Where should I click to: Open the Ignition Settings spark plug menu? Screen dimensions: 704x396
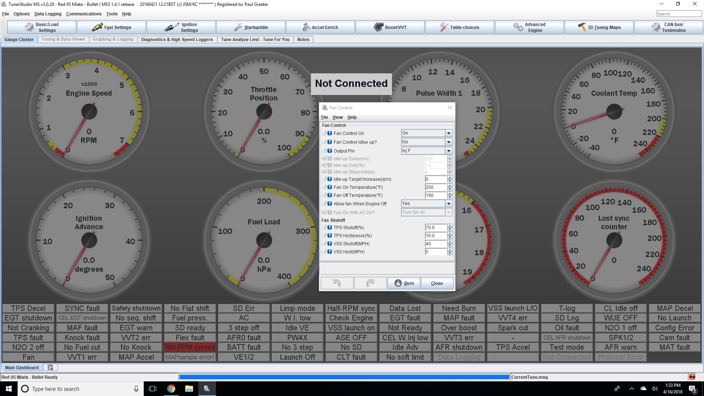point(181,27)
